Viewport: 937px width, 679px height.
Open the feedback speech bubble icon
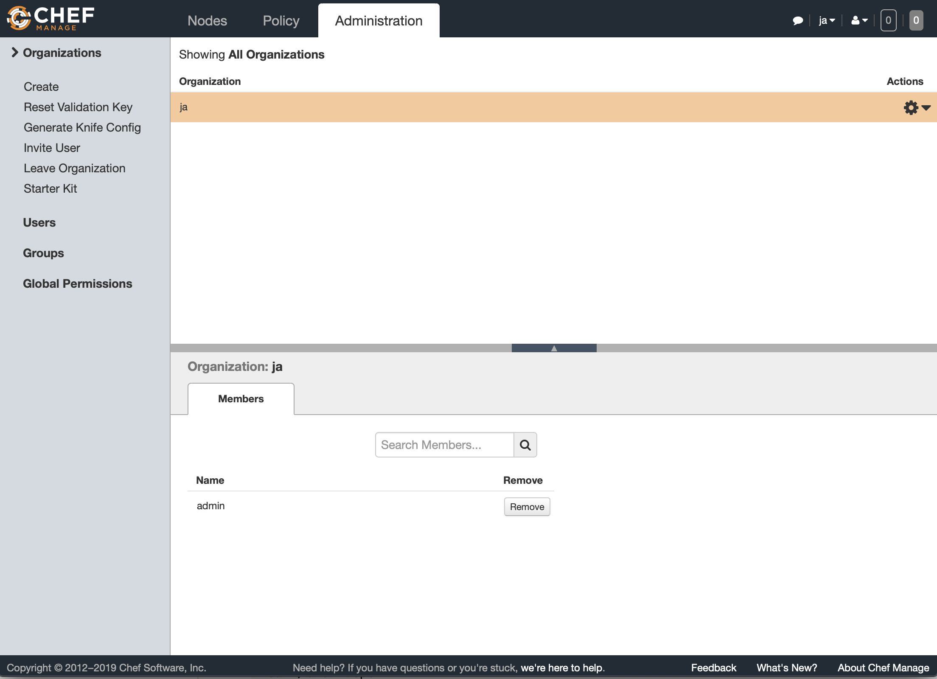point(798,20)
